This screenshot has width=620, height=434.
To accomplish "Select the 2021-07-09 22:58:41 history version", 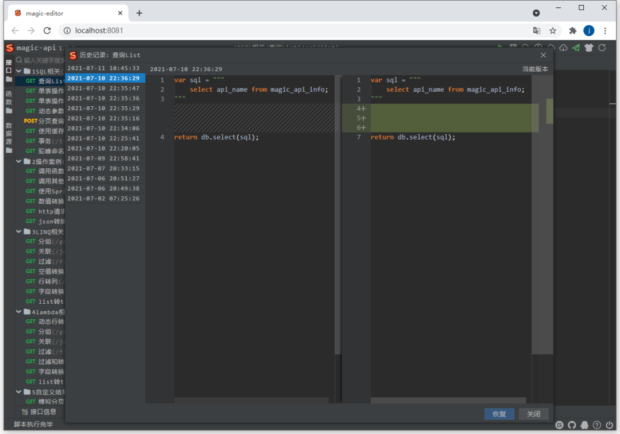I will tap(105, 158).
